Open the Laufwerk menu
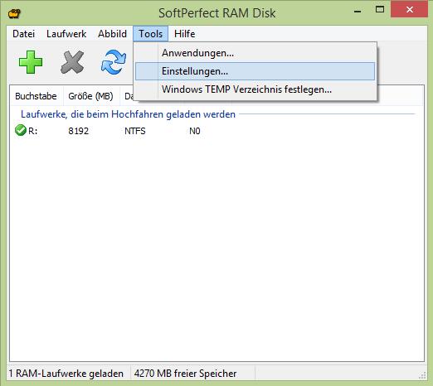The height and width of the screenshot is (386, 433). (x=66, y=34)
